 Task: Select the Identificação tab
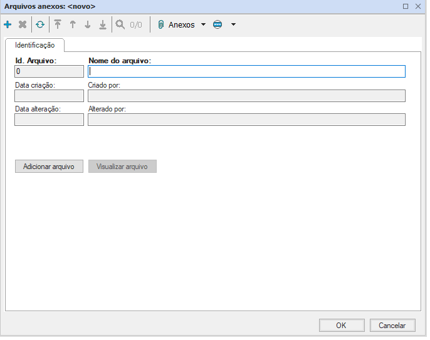click(x=35, y=45)
